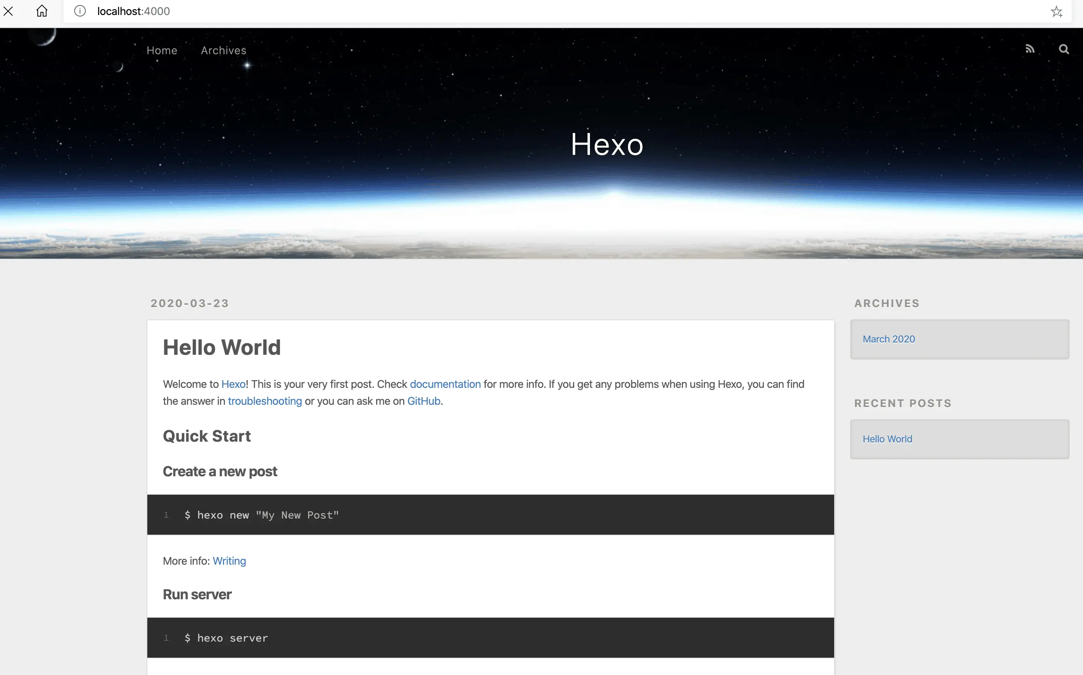Select March 2020 in Archives sidebar
Image resolution: width=1083 pixels, height=675 pixels.
point(888,339)
